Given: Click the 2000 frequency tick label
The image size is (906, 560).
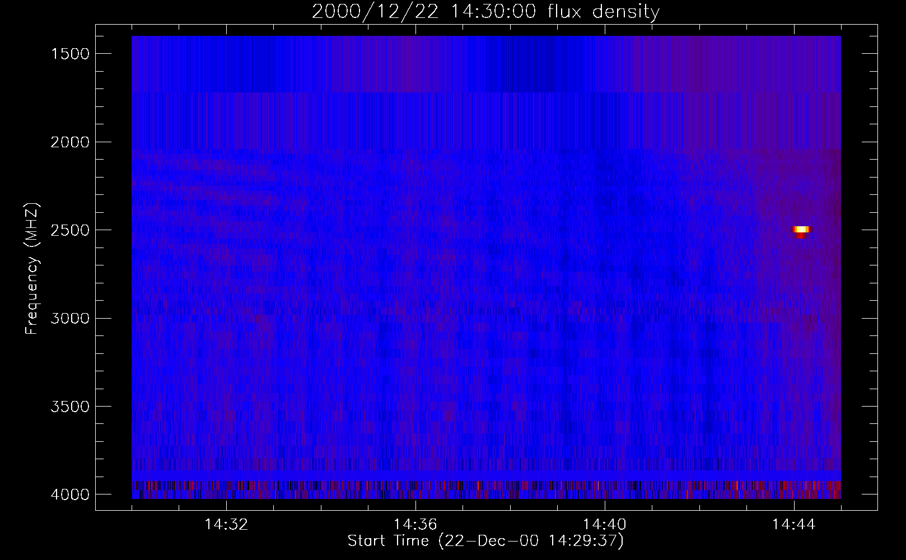Looking at the screenshot, I should click(70, 142).
